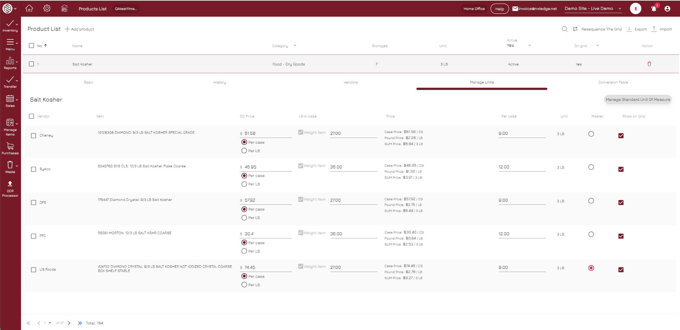Viewport: 680px width, 330px height.
Task: Open Transfer in the sidebar
Action: coord(10,82)
